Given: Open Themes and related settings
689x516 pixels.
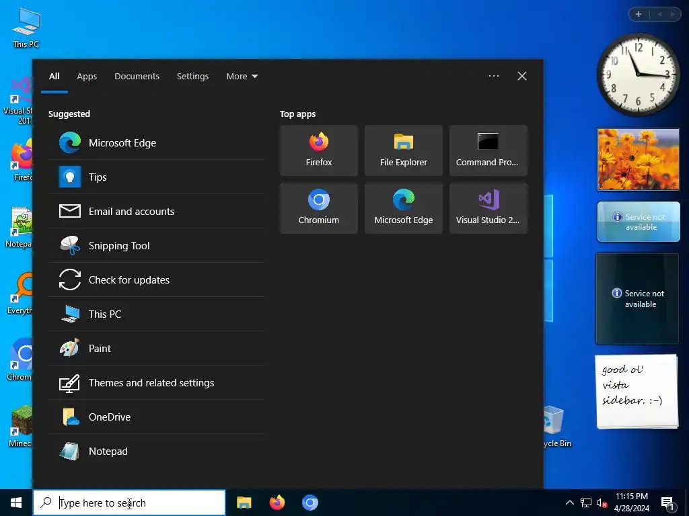Looking at the screenshot, I should (x=156, y=382).
